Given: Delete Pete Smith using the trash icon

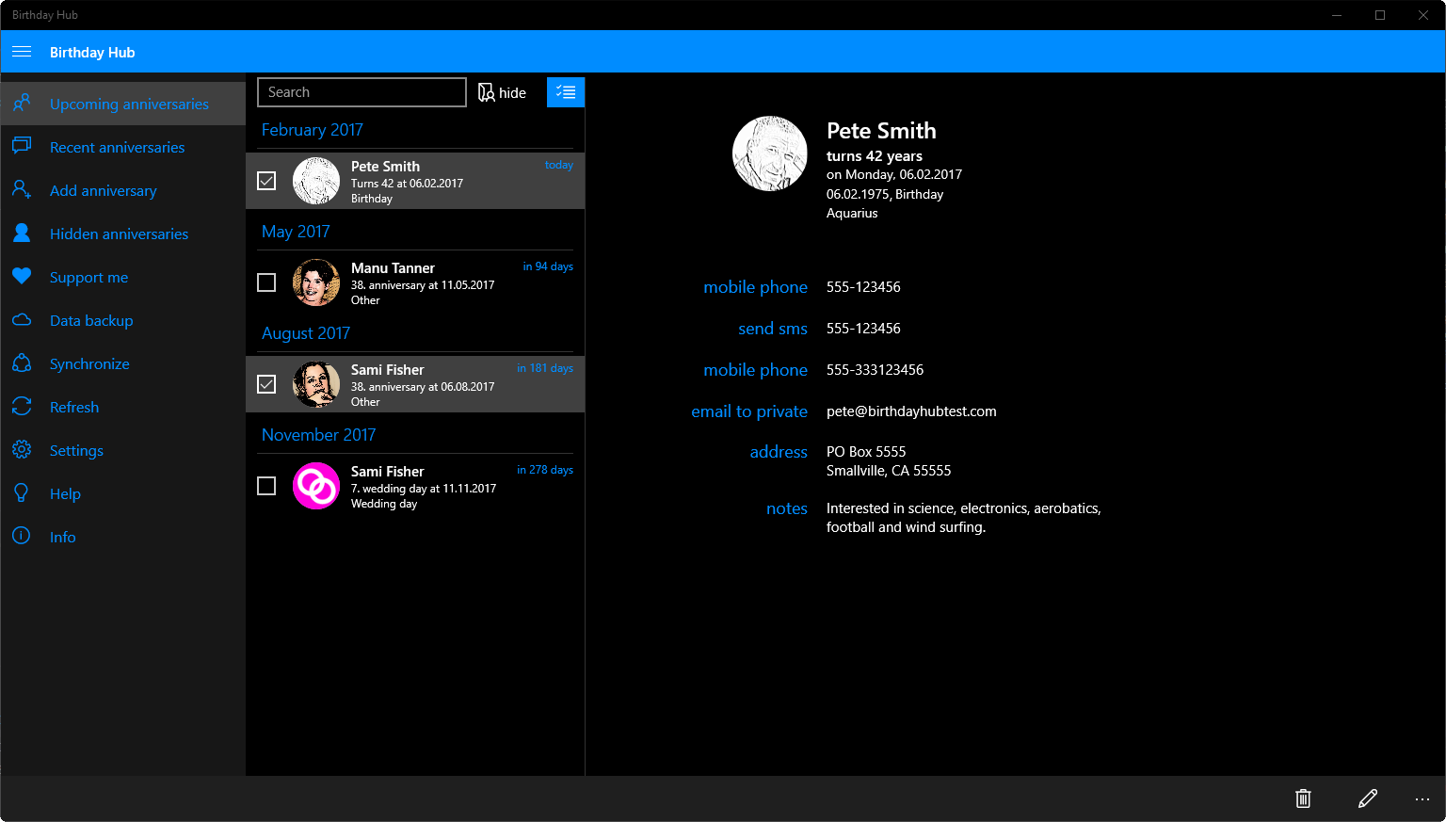Looking at the screenshot, I should (x=1303, y=798).
